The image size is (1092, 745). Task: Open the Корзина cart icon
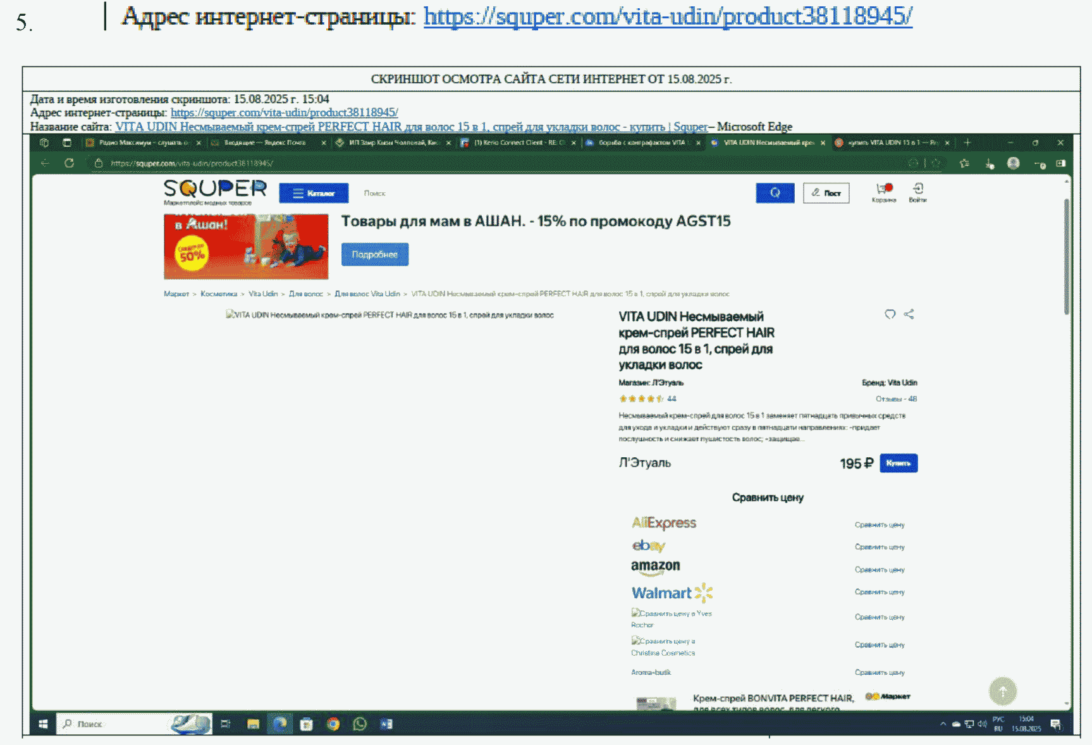click(884, 192)
